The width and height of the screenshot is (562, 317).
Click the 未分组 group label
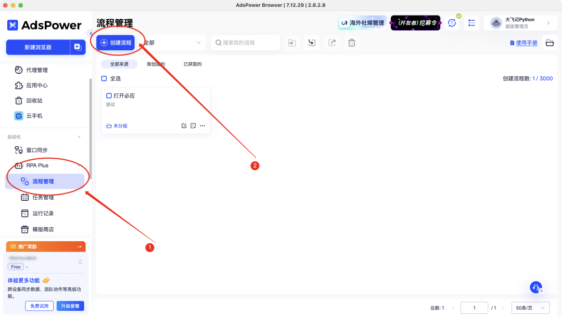[x=117, y=126]
